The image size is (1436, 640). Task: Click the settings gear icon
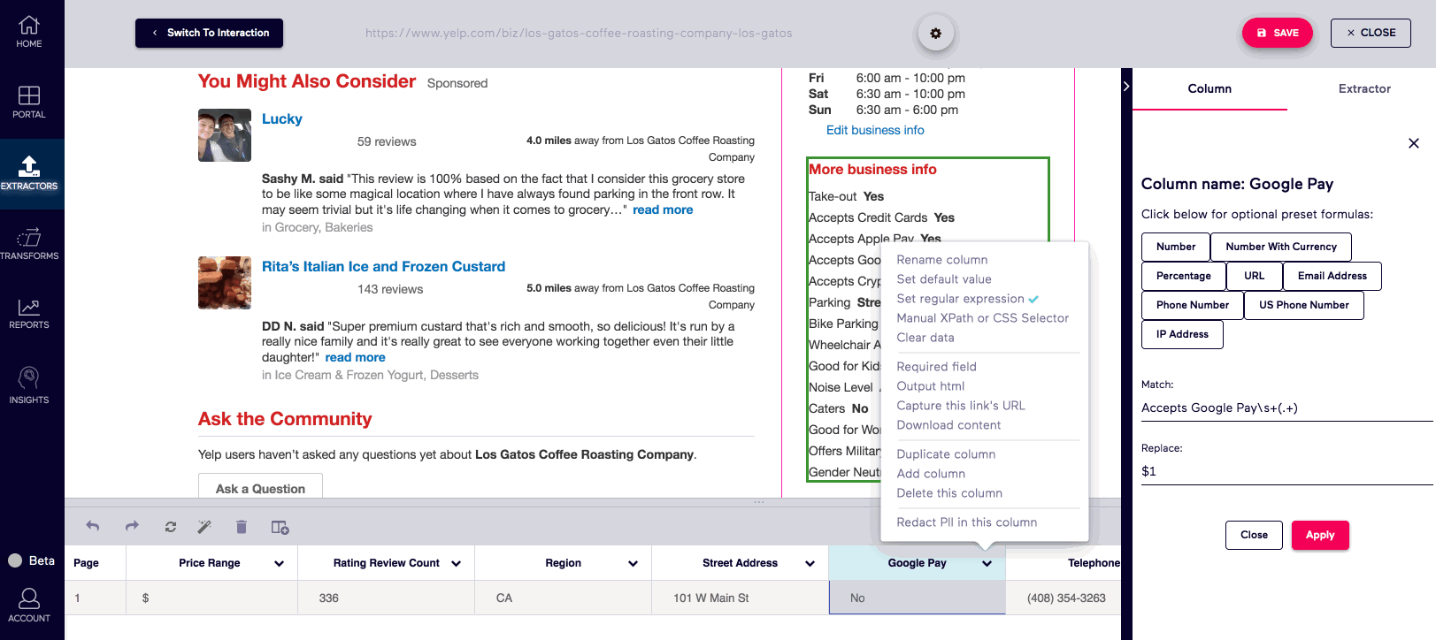point(935,34)
